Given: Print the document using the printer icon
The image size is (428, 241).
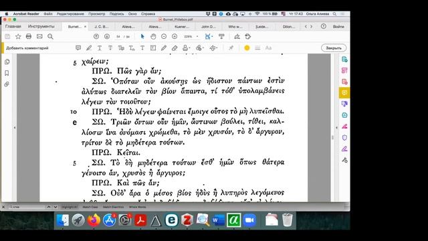Looking at the screenshot, I should [29, 36].
